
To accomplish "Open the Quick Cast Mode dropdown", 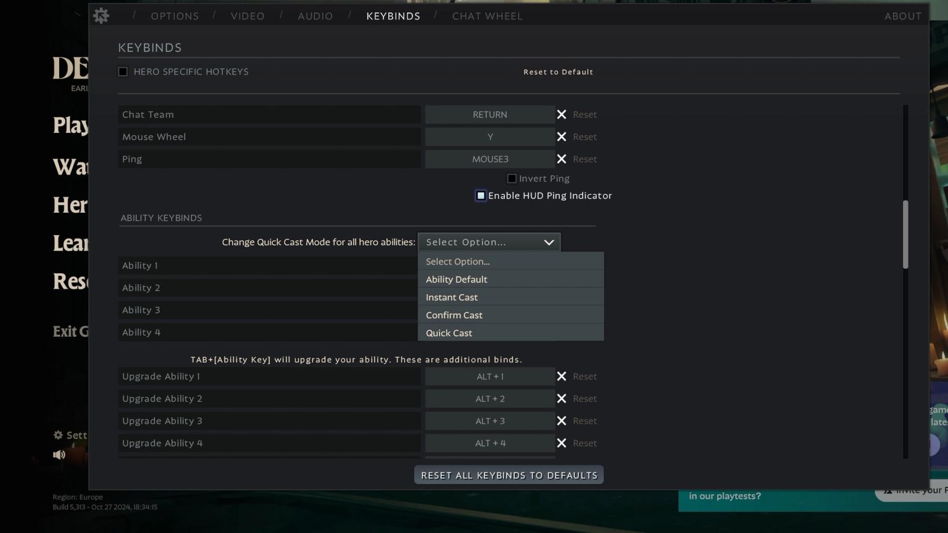I will coord(489,242).
